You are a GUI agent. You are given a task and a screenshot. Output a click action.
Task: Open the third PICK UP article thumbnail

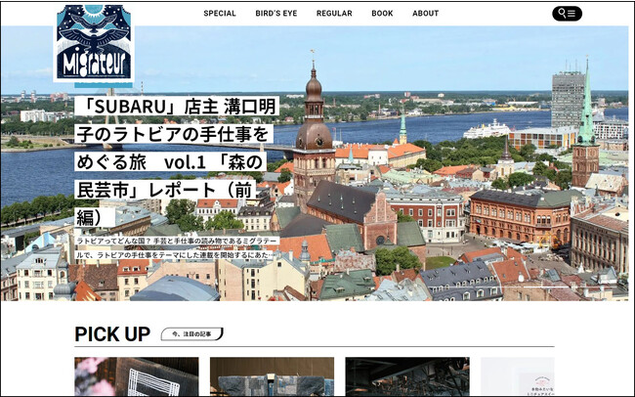406,376
